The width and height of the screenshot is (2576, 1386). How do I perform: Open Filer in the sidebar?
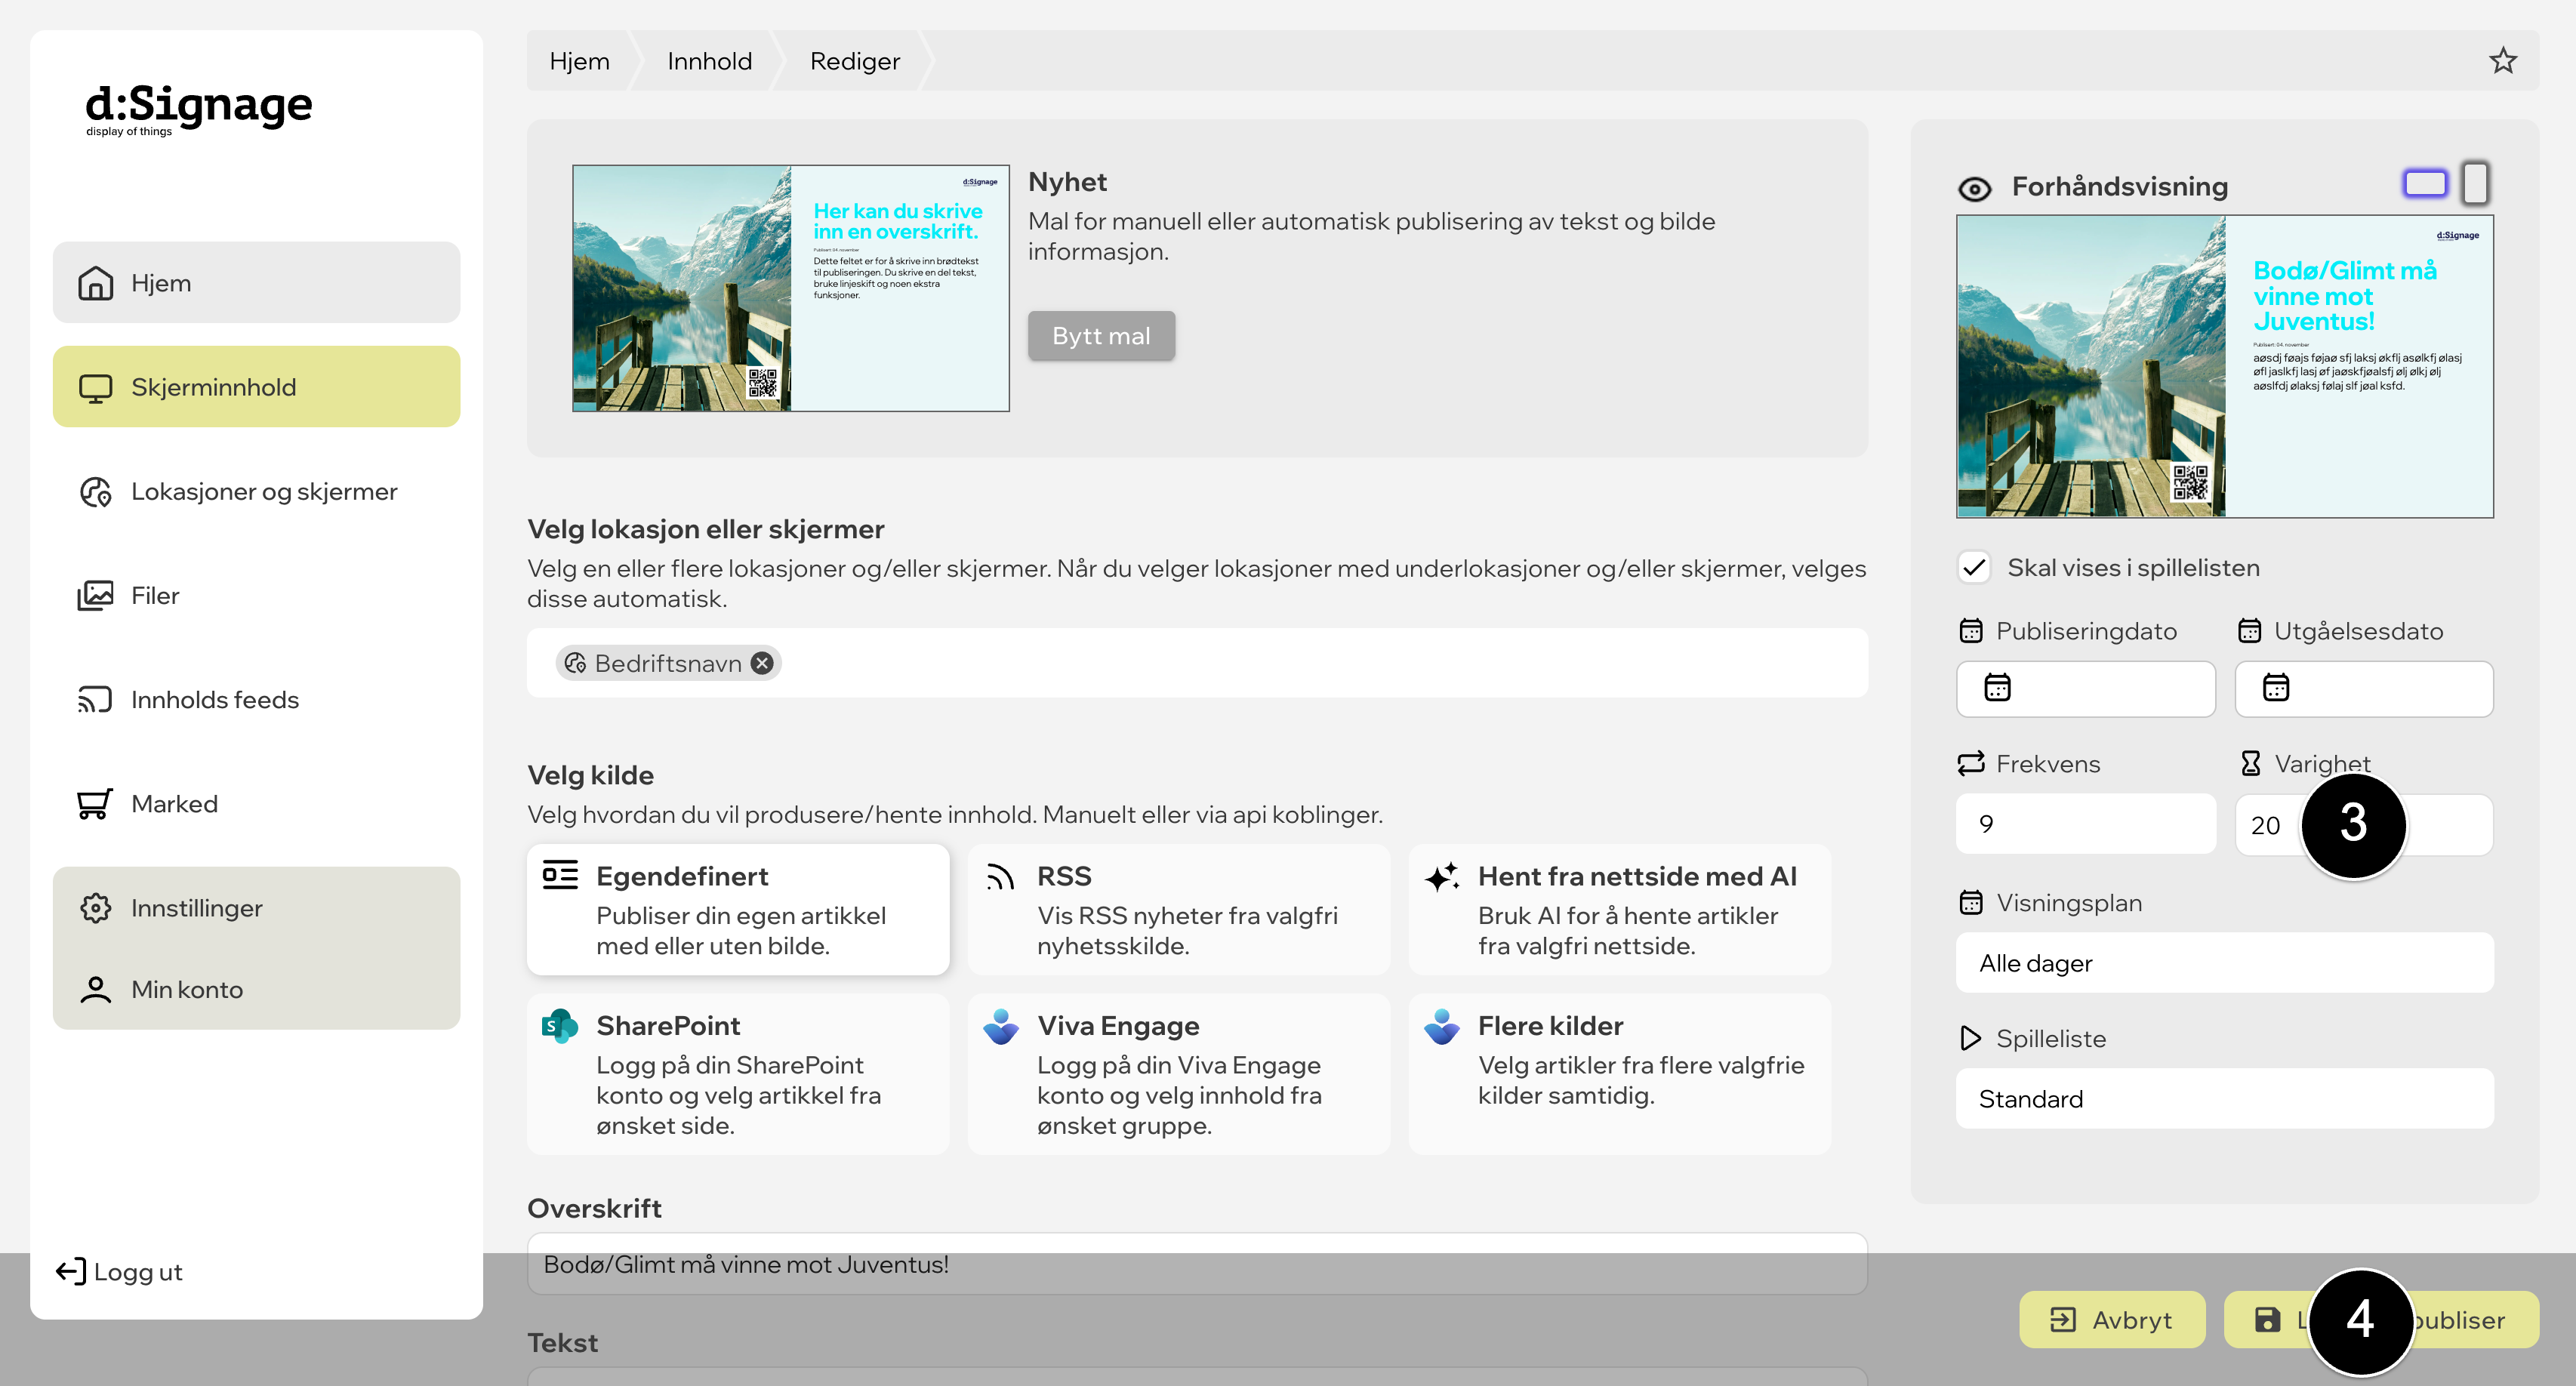256,595
